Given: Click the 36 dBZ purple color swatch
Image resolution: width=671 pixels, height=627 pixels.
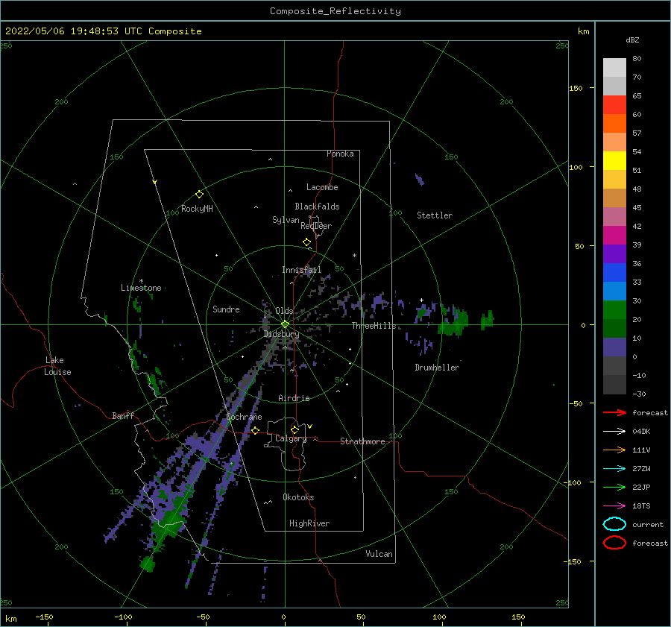Looking at the screenshot, I should point(614,253).
